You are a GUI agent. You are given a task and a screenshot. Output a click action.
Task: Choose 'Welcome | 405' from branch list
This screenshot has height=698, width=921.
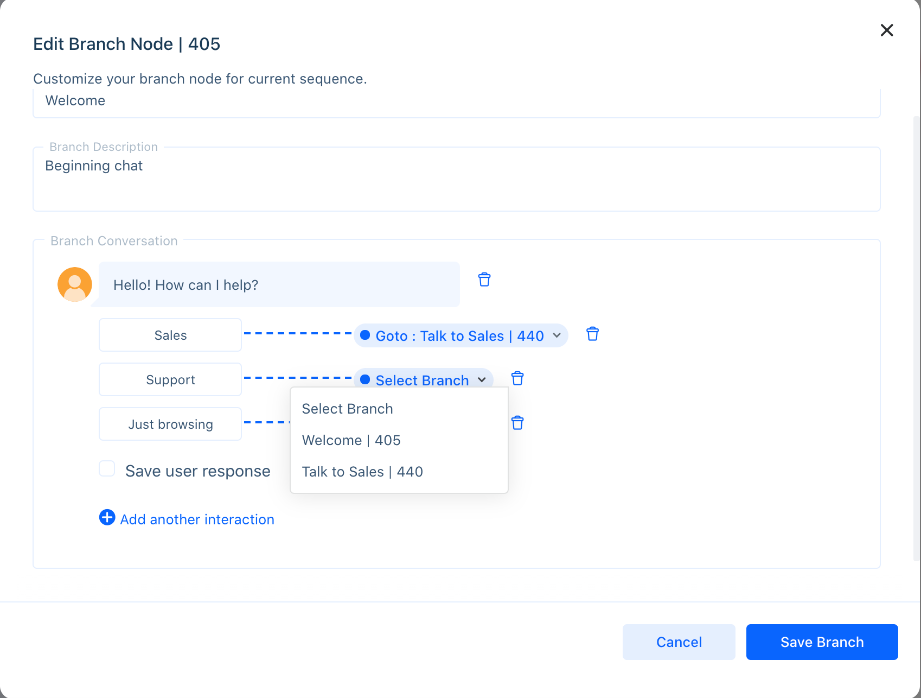pos(351,440)
